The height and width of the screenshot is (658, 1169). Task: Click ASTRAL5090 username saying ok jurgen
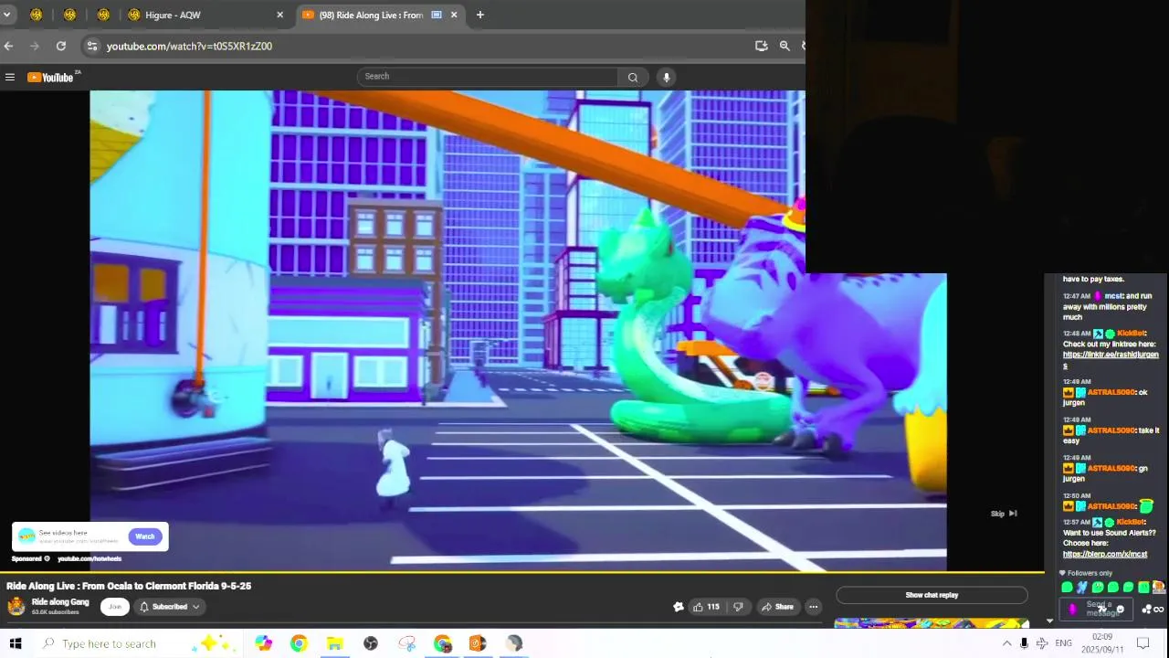click(x=1111, y=392)
